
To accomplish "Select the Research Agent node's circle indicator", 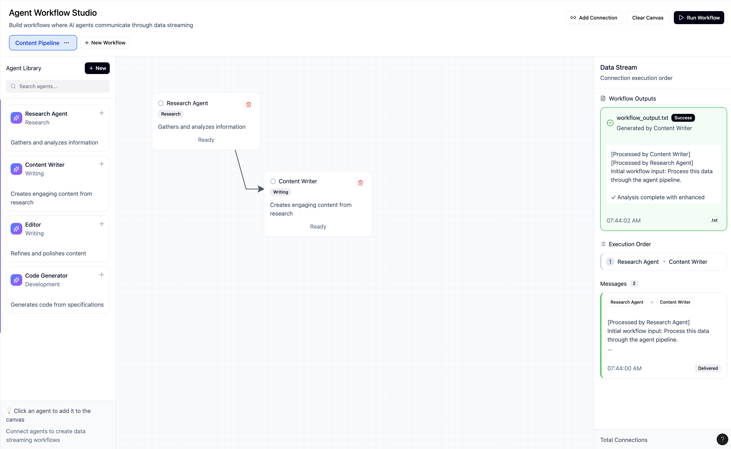I will coord(161,103).
